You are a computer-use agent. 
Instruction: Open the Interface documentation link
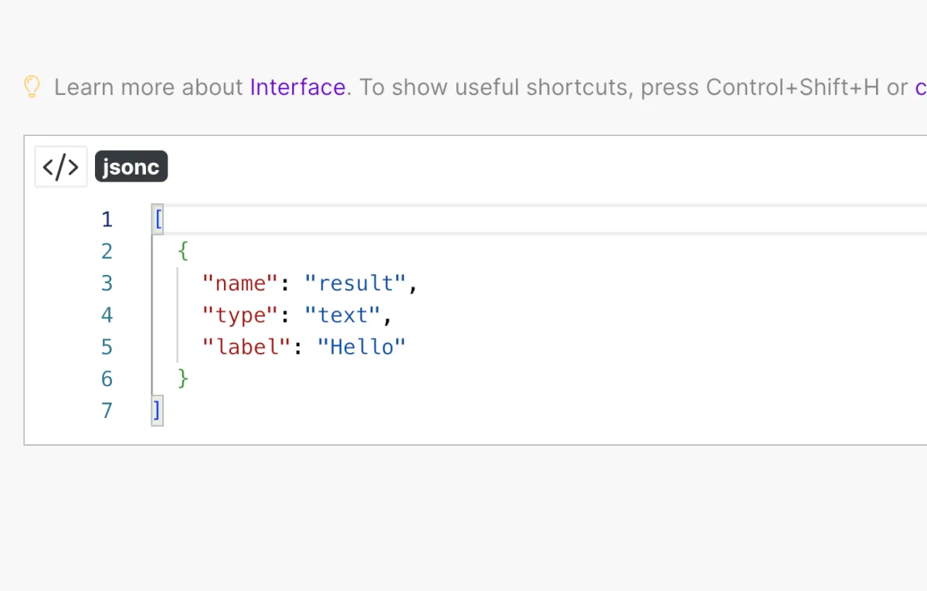(x=297, y=87)
